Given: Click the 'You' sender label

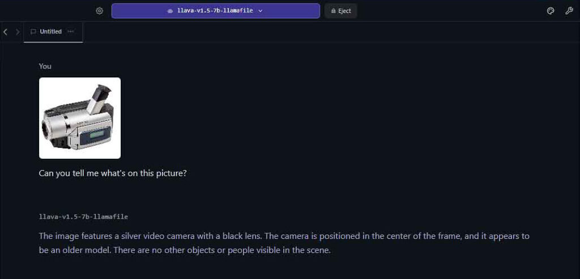Looking at the screenshot, I should tap(45, 66).
